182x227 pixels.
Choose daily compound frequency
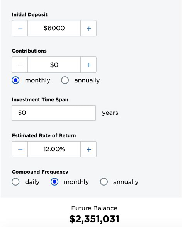(15, 182)
